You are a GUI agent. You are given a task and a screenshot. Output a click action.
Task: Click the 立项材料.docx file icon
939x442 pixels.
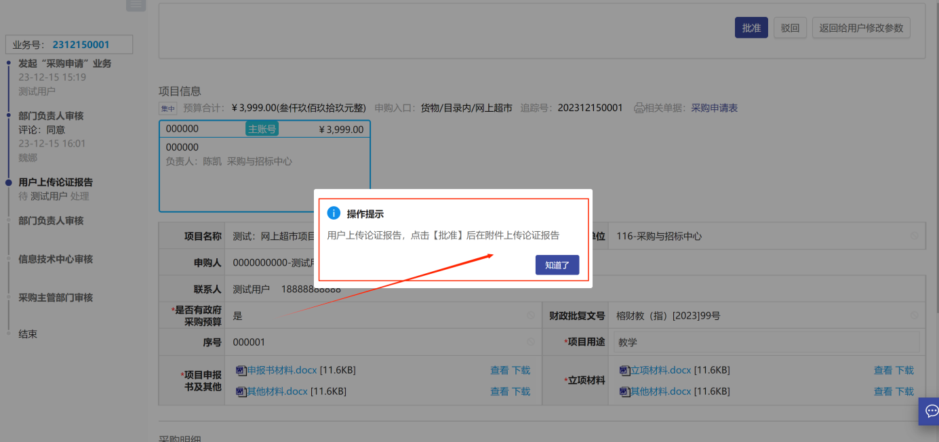[624, 370]
